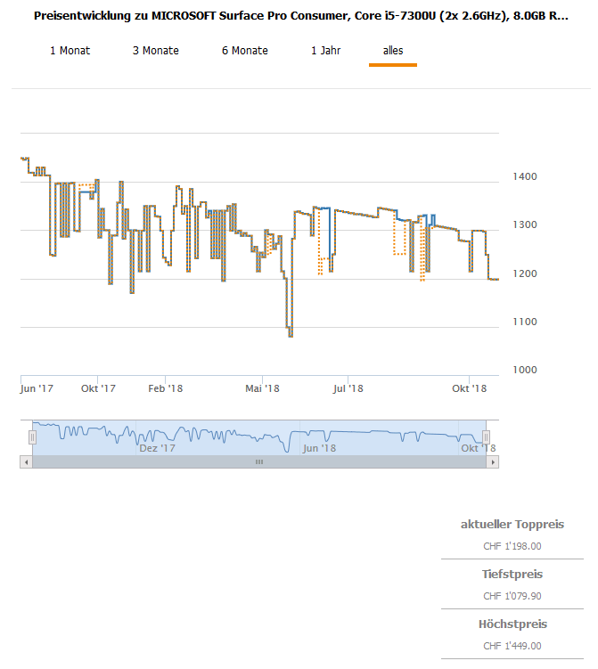Select the alles tab
The height and width of the screenshot is (669, 598).
pyautogui.click(x=393, y=51)
